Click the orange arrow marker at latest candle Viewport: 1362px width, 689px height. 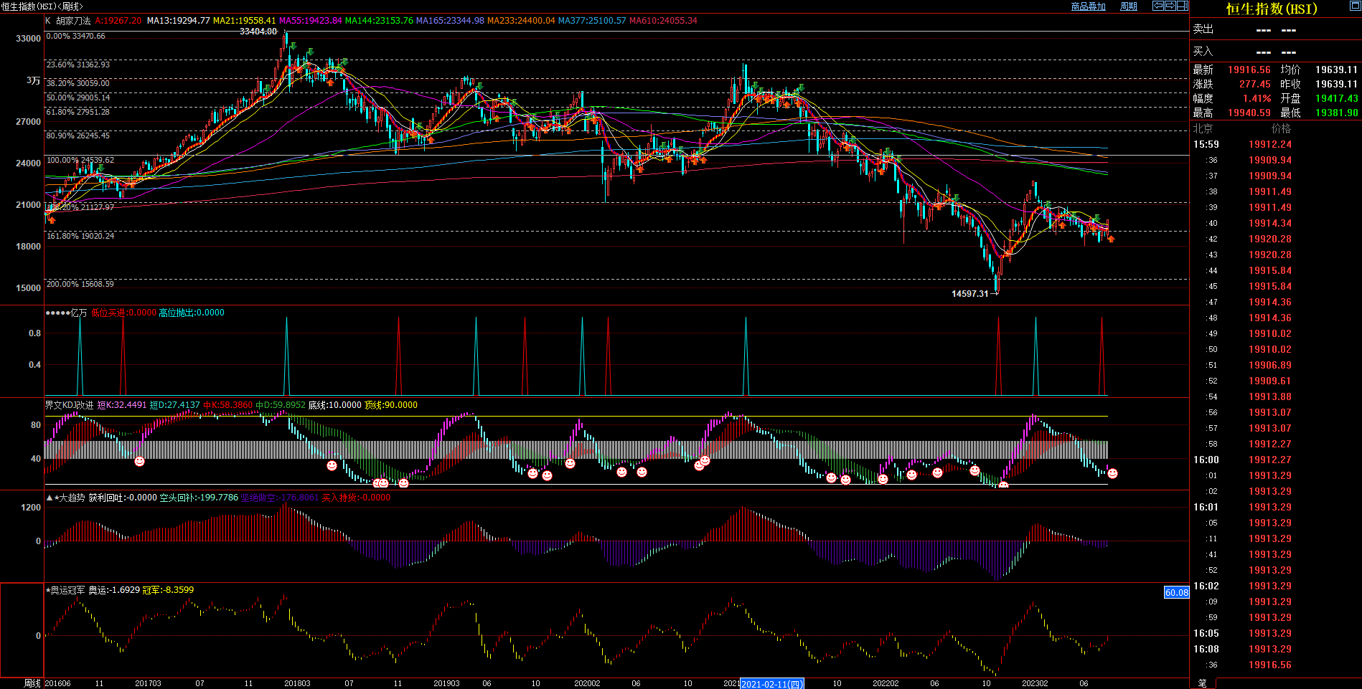(x=1111, y=239)
